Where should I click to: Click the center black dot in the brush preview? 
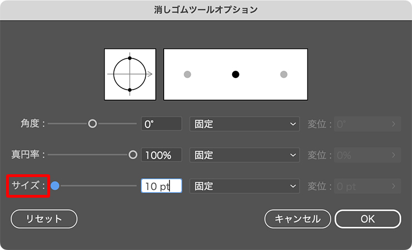tap(236, 74)
